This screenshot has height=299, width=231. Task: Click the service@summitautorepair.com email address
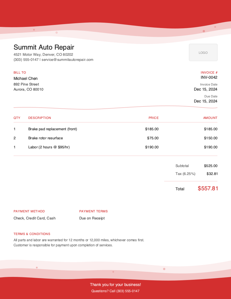[67, 60]
